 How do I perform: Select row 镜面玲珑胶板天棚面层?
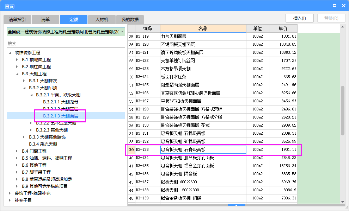tap(213, 53)
